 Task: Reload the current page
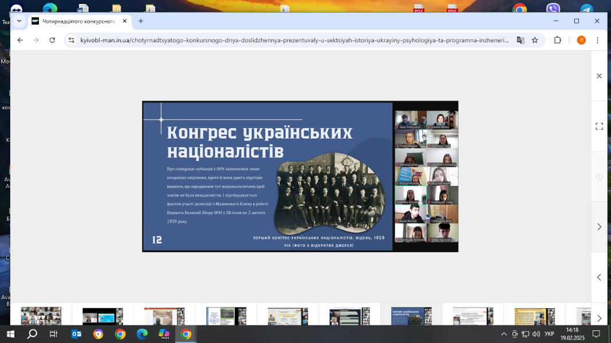pyautogui.click(x=52, y=40)
